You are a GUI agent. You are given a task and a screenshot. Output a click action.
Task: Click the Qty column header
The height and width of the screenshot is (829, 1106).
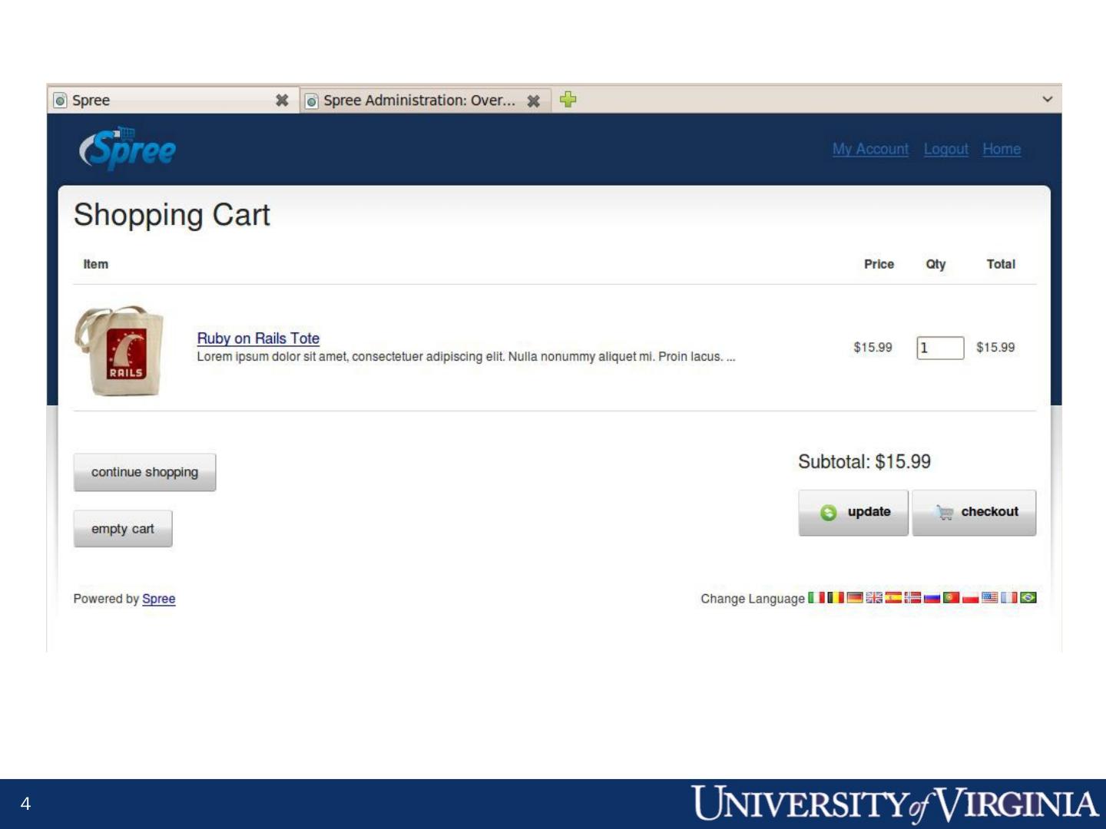click(935, 264)
